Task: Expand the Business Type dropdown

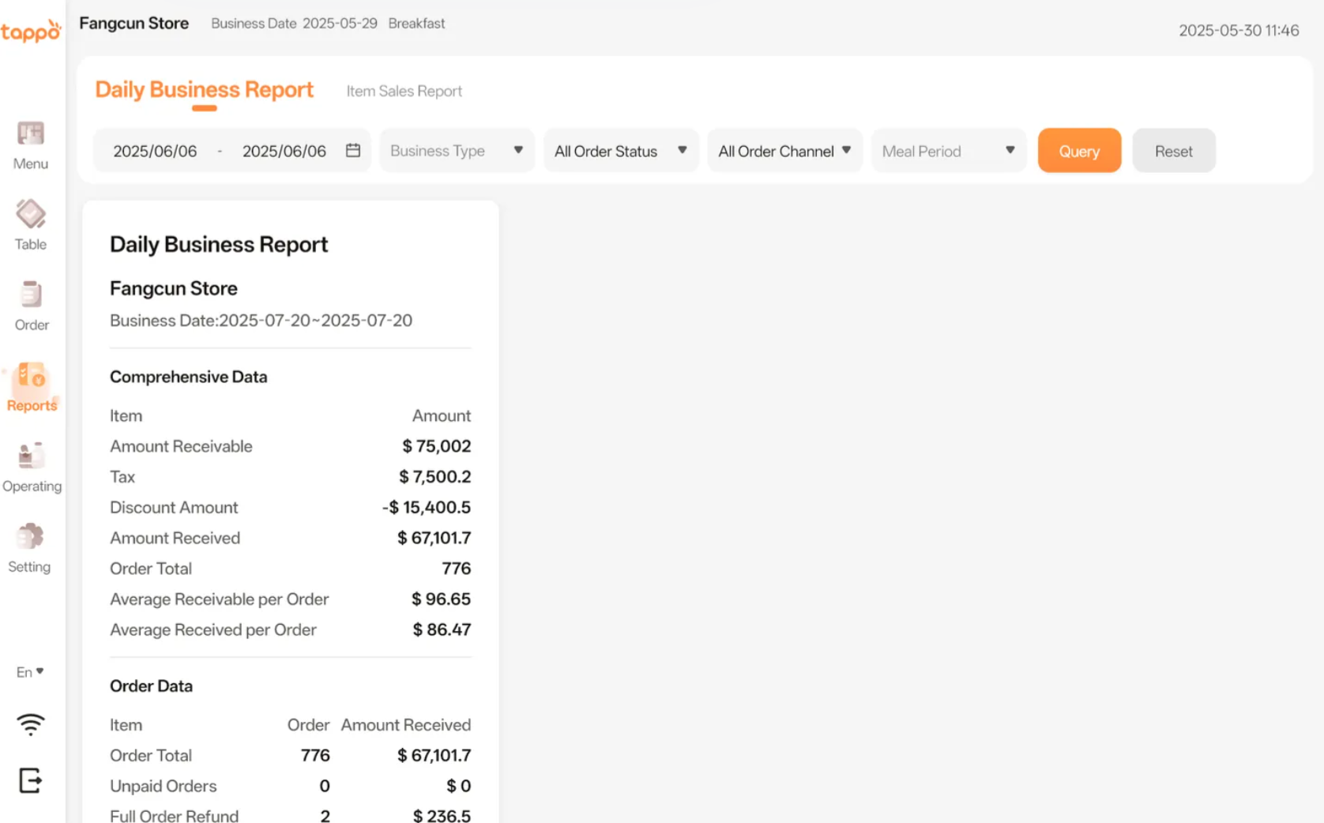Action: pyautogui.click(x=457, y=151)
